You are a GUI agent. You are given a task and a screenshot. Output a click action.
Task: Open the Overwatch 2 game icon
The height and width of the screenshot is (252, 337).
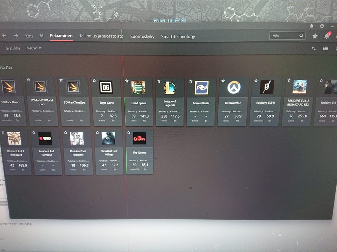[x=234, y=87]
